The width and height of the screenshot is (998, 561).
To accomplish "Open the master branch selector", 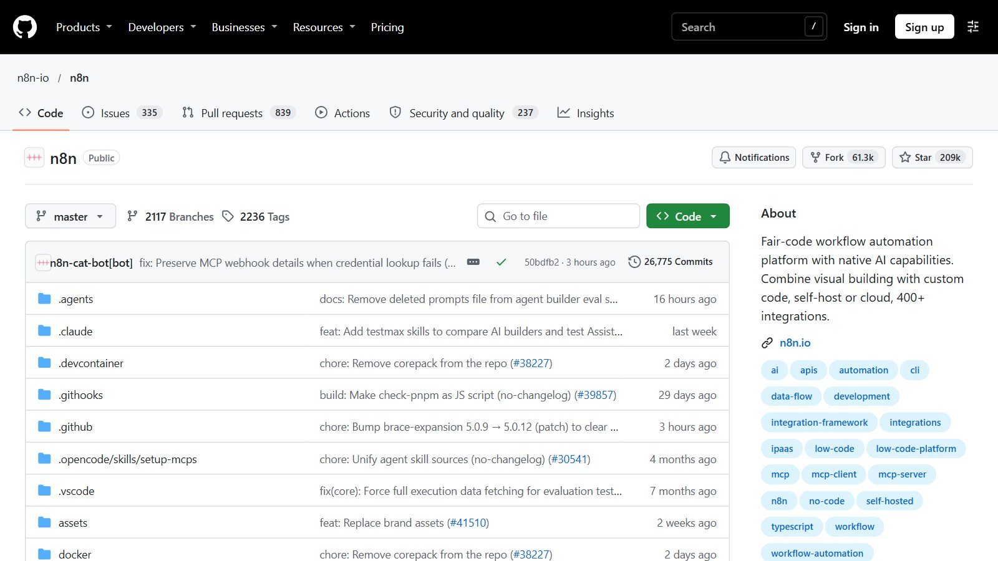I will tap(70, 216).
